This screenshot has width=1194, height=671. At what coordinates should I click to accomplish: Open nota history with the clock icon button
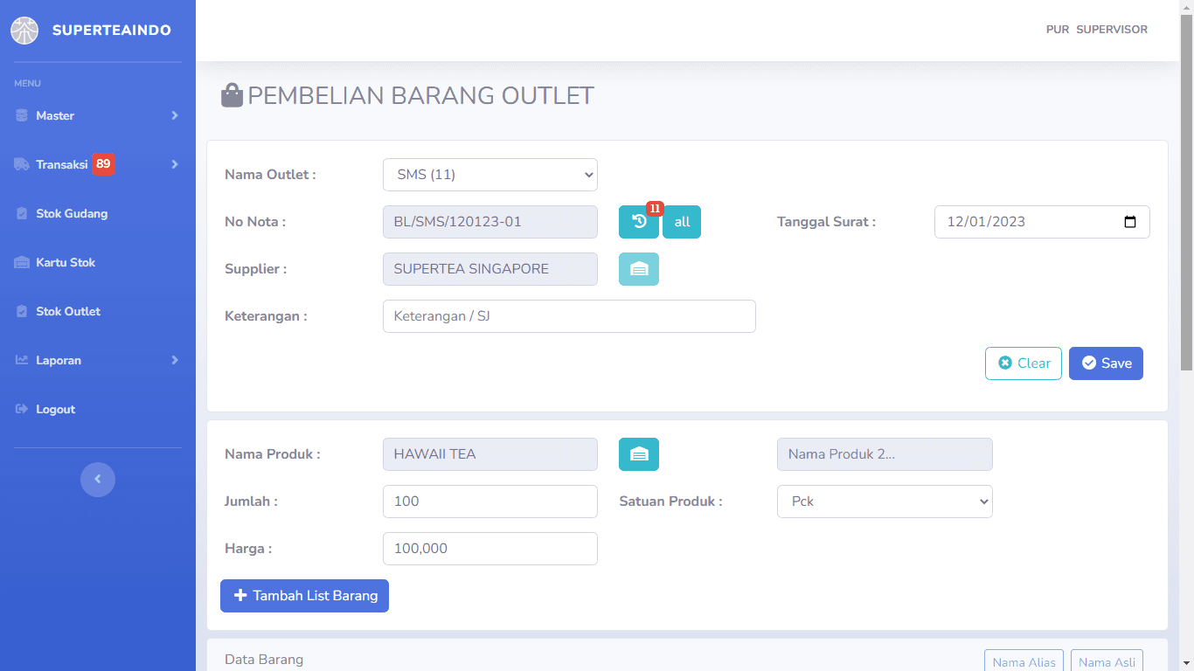point(639,222)
